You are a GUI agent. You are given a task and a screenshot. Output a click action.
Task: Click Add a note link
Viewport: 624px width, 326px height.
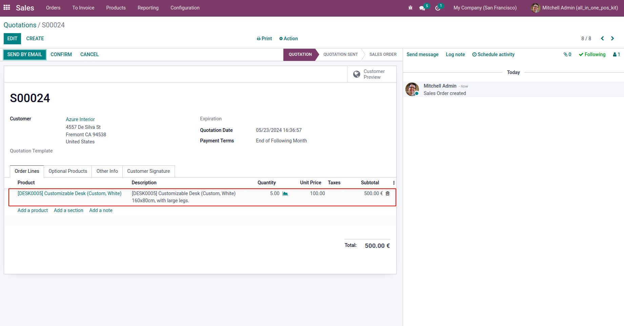(x=101, y=210)
